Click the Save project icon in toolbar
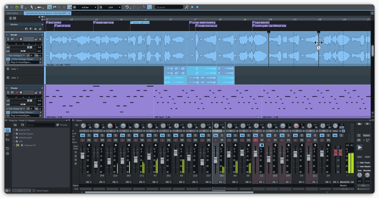Image resolution: width=379 pixels, height=198 pixels. tap(22, 7)
